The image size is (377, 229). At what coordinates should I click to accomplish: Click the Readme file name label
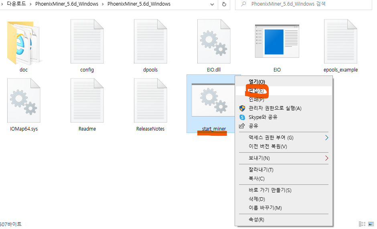click(x=87, y=129)
